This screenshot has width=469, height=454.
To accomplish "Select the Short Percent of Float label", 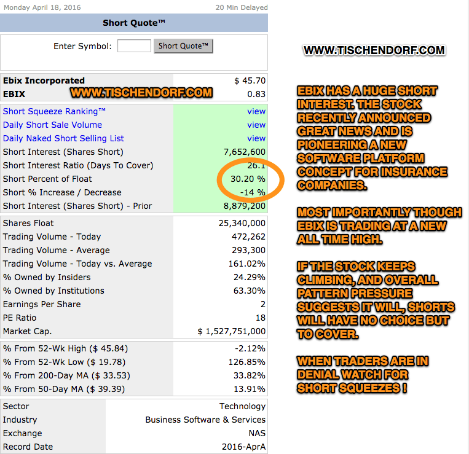I will point(47,179).
